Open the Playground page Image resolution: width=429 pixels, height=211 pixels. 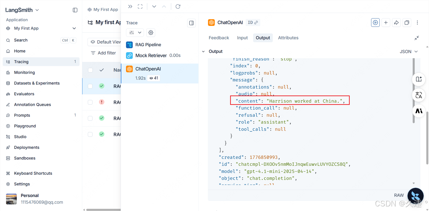[x=41, y=126]
